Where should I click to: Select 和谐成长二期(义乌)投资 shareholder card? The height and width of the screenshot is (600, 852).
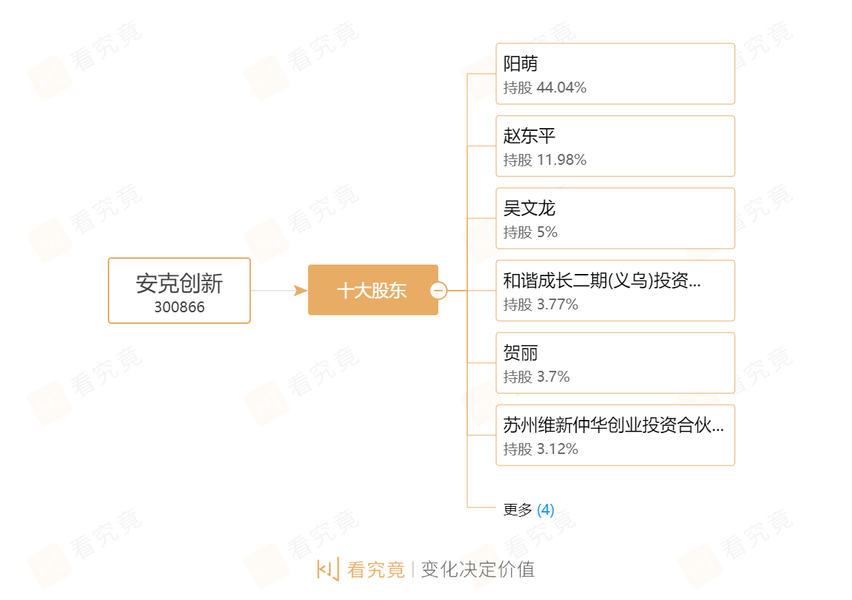[x=615, y=291]
